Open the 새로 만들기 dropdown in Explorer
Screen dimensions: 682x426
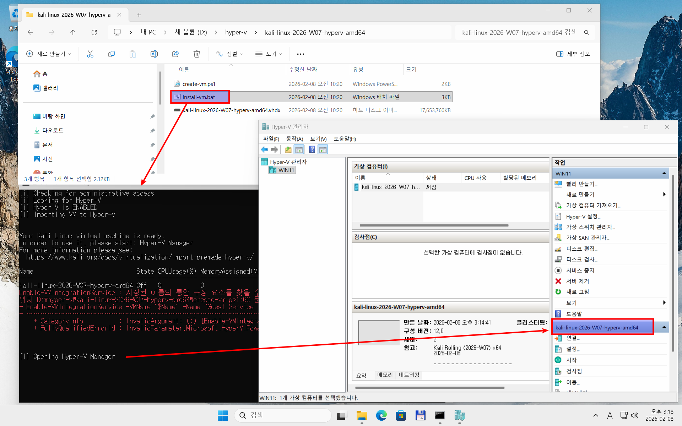(49, 54)
